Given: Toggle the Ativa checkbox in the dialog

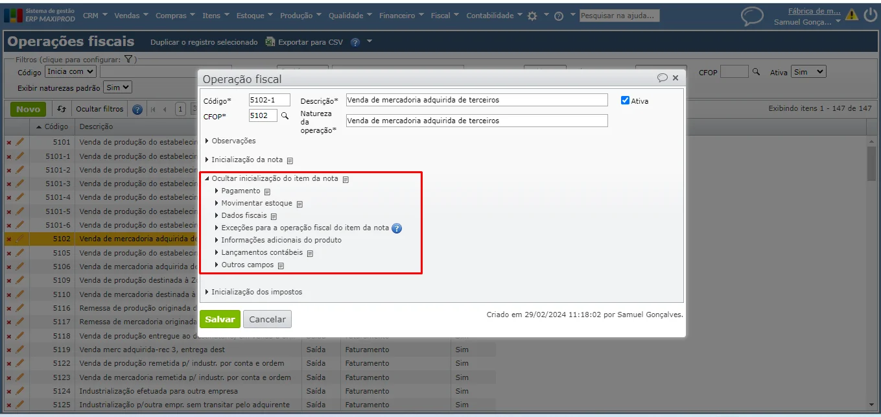Looking at the screenshot, I should tap(625, 101).
